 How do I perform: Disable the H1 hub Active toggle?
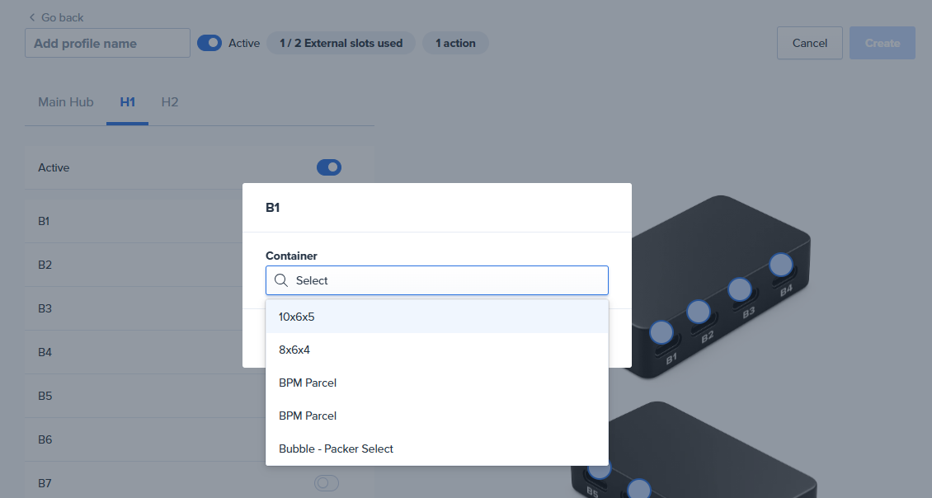[x=328, y=167]
